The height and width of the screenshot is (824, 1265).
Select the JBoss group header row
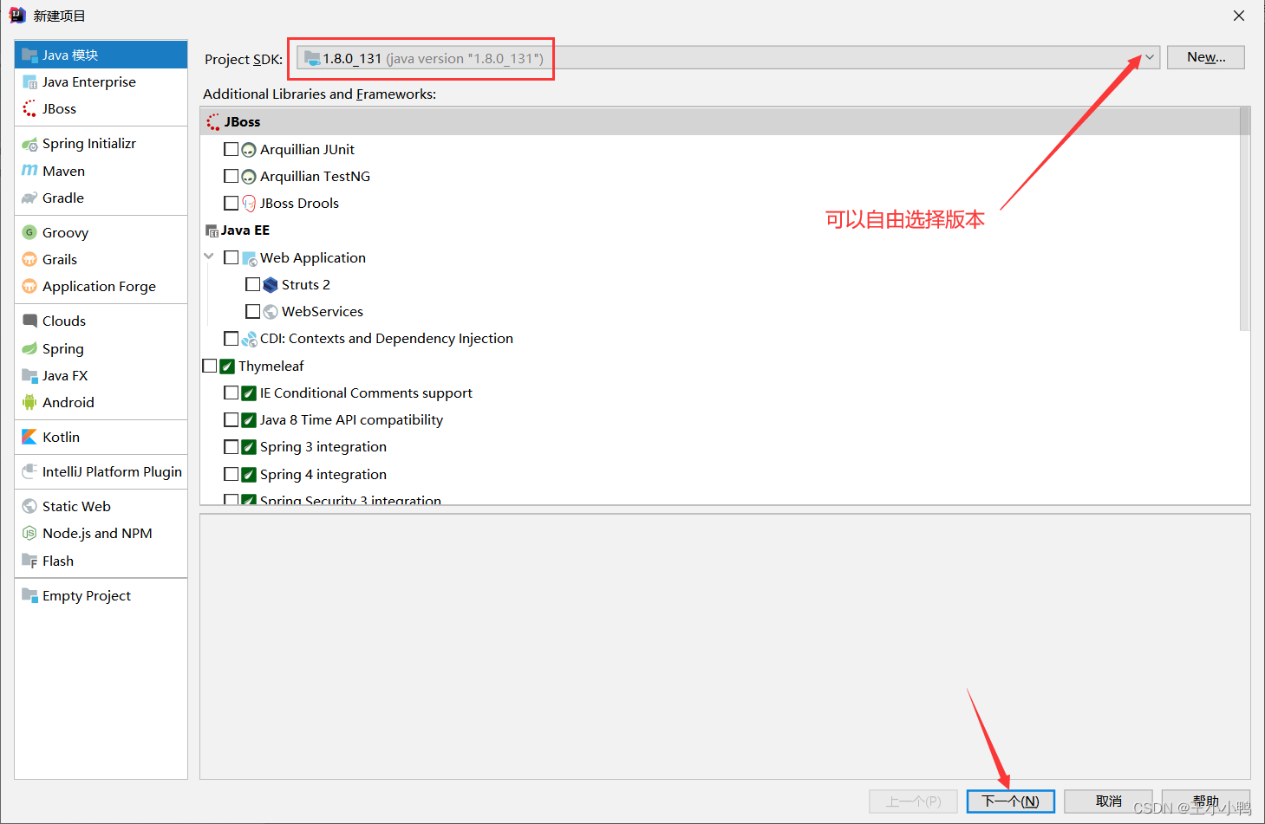click(x=720, y=121)
